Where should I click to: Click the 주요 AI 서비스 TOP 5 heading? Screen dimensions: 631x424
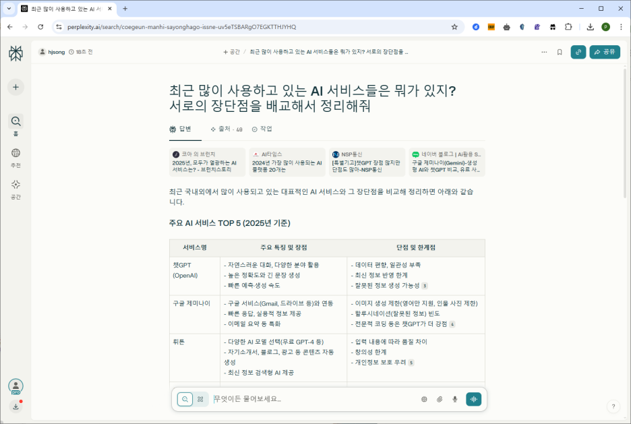click(x=229, y=223)
